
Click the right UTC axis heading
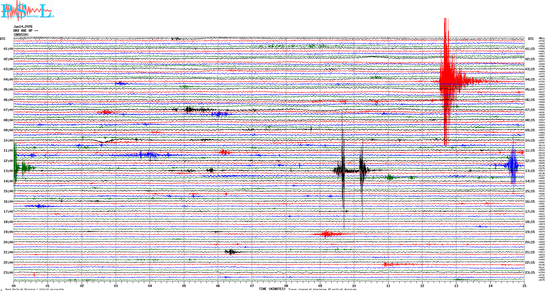(x=531, y=39)
